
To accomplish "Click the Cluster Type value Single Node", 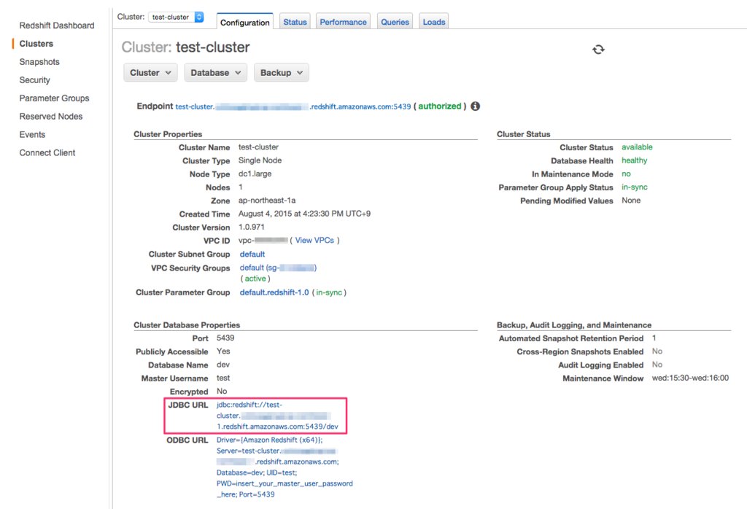I will 260,160.
